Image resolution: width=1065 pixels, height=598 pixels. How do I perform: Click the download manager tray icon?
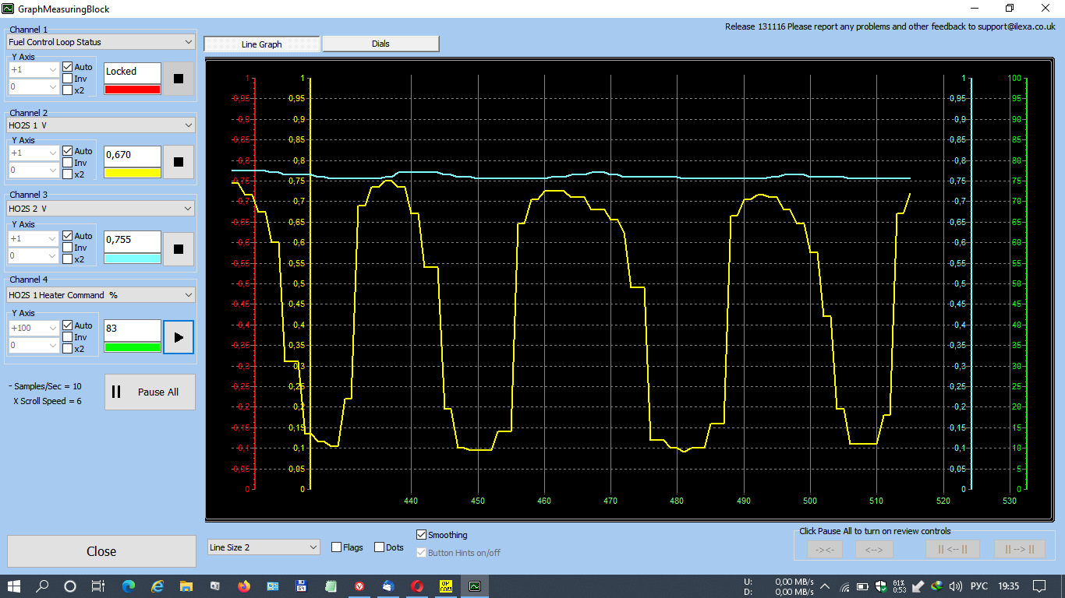click(937, 586)
